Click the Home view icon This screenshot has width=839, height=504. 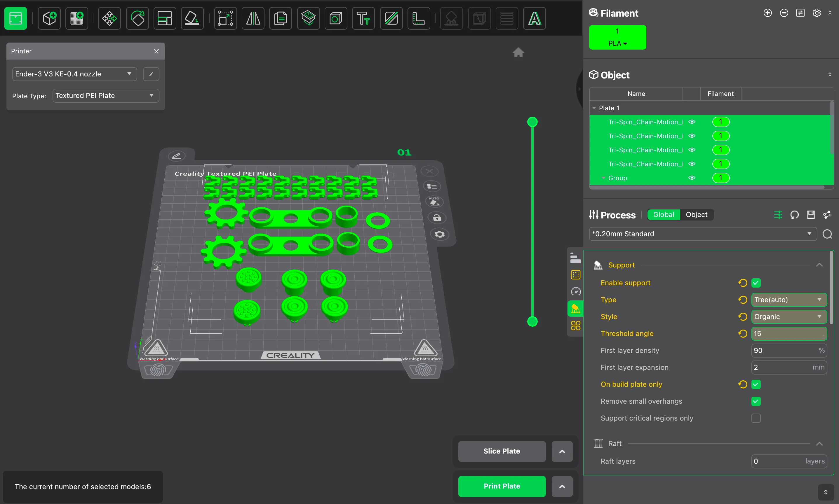tap(518, 52)
